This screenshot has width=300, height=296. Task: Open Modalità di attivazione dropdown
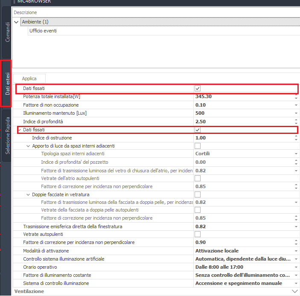tap(296, 251)
